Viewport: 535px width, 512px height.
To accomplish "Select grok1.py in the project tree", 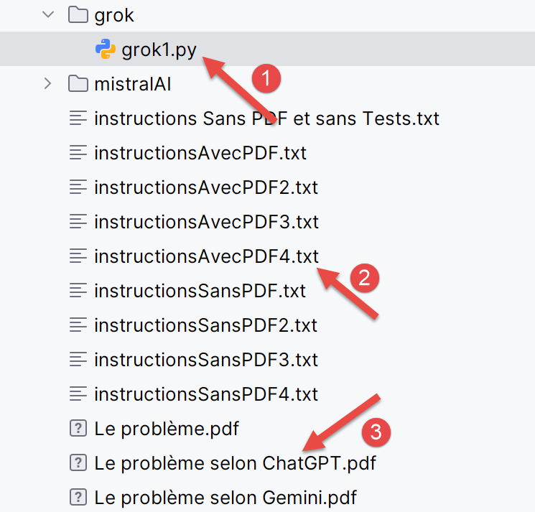I will [159, 50].
